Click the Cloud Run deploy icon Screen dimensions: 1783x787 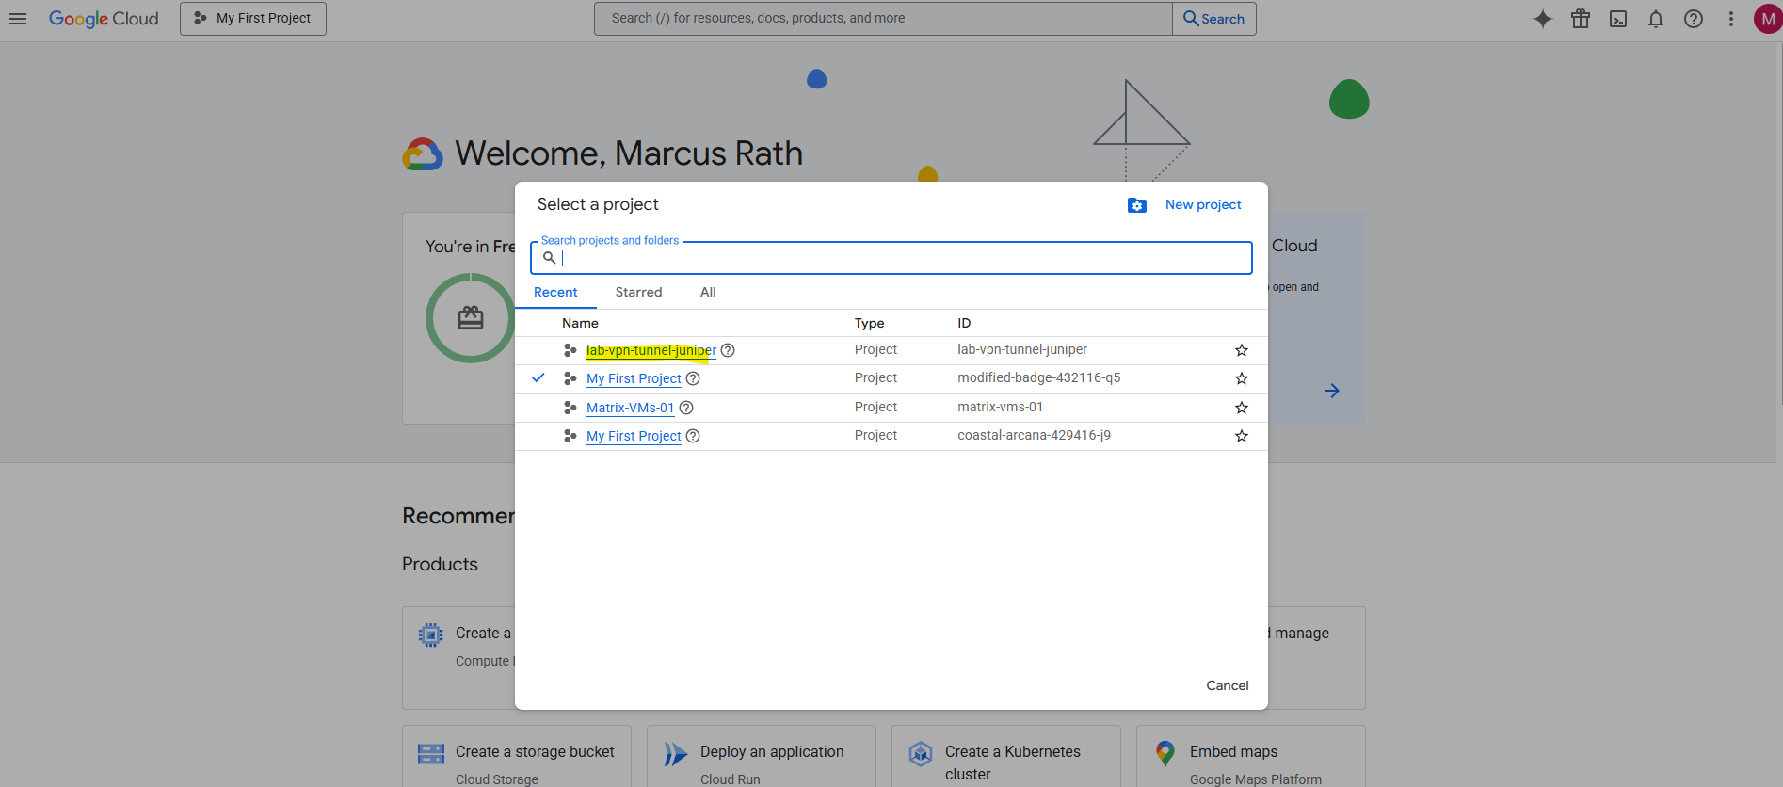675,754
